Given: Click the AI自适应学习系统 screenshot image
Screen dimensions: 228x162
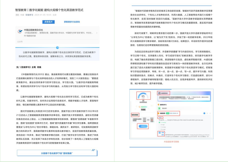Looking at the screenshot, I should click(172, 114).
